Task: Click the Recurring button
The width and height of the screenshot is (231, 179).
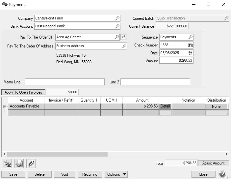Action: 90,174
